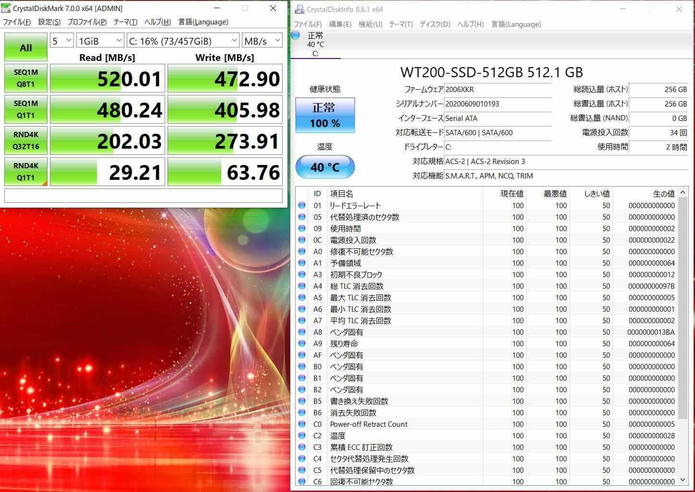Click status orb of リードエラーレート row

pos(302,205)
